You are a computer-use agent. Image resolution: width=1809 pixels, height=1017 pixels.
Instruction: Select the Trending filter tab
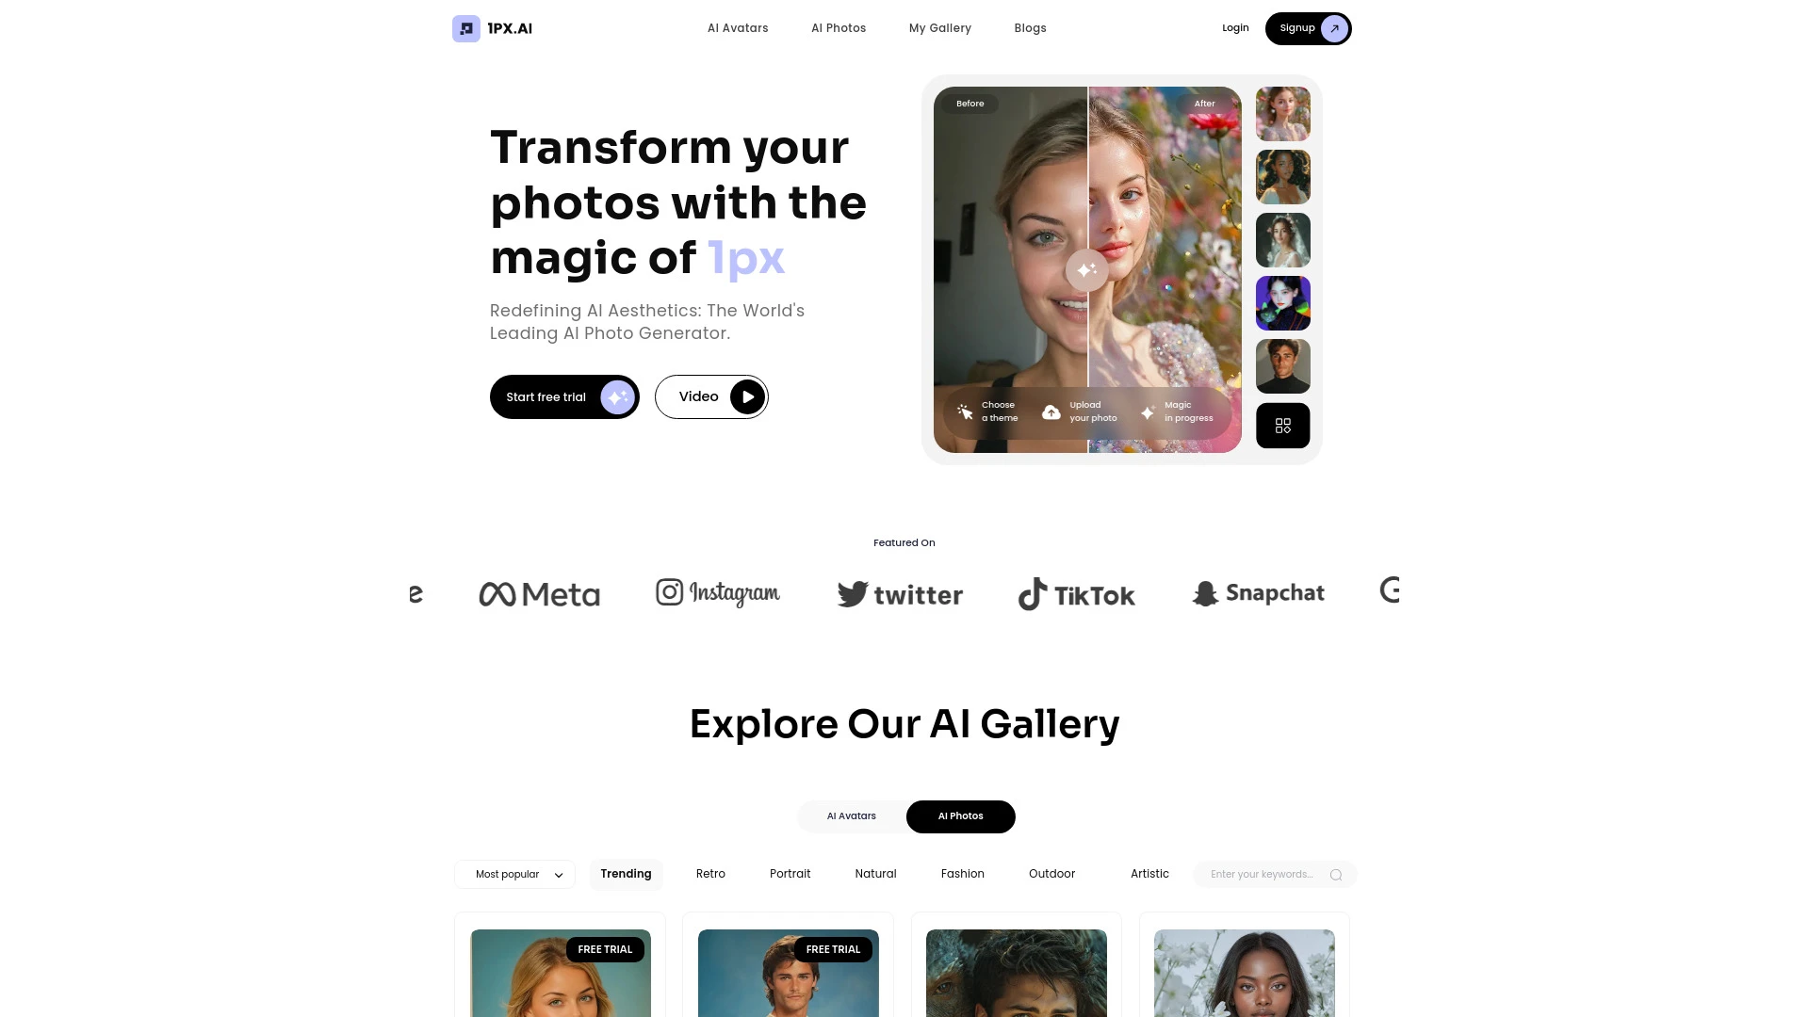coord(627,873)
